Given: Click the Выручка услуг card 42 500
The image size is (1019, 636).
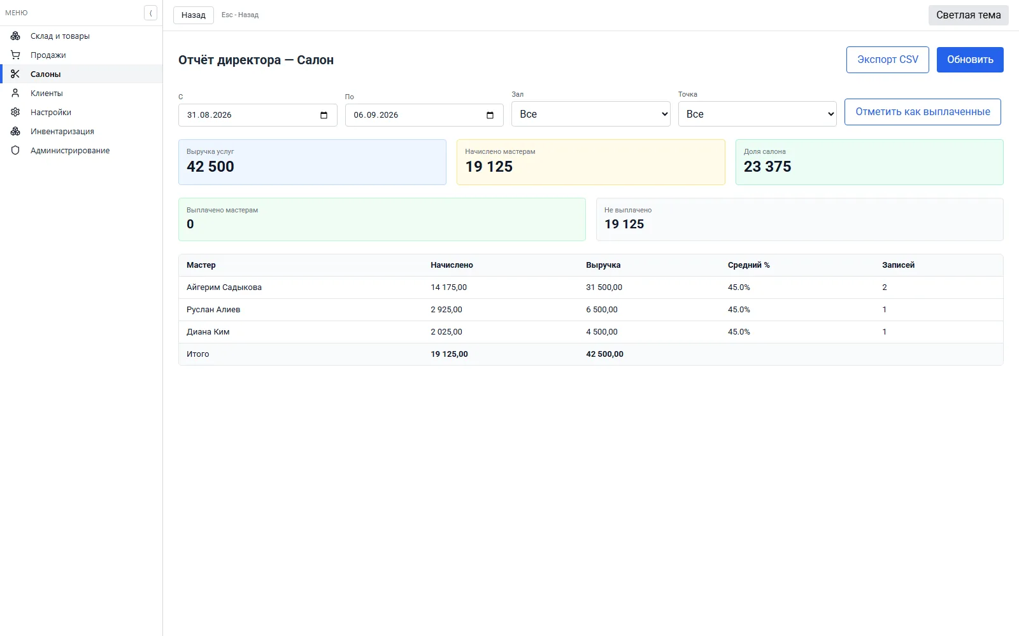Looking at the screenshot, I should click(312, 162).
